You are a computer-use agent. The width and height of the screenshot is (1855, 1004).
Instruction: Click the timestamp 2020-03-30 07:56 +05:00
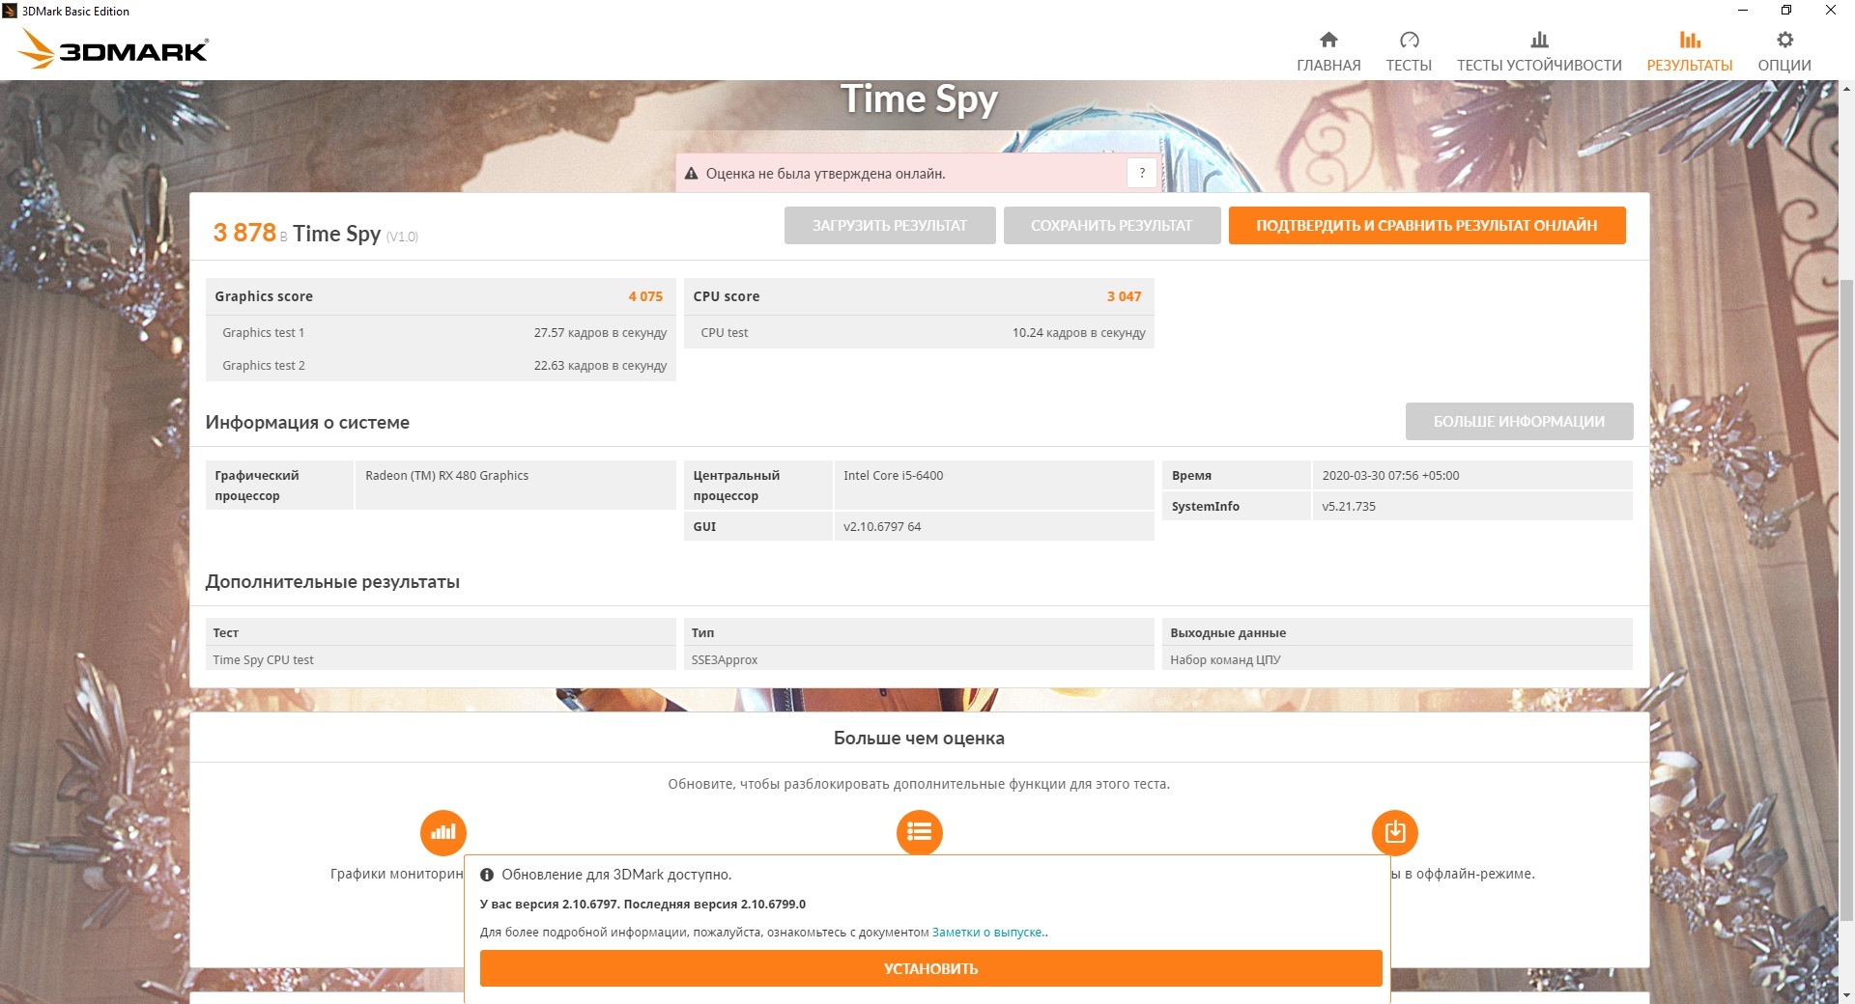tap(1390, 475)
